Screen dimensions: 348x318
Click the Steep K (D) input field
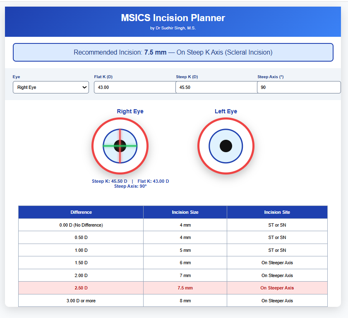pos(216,87)
